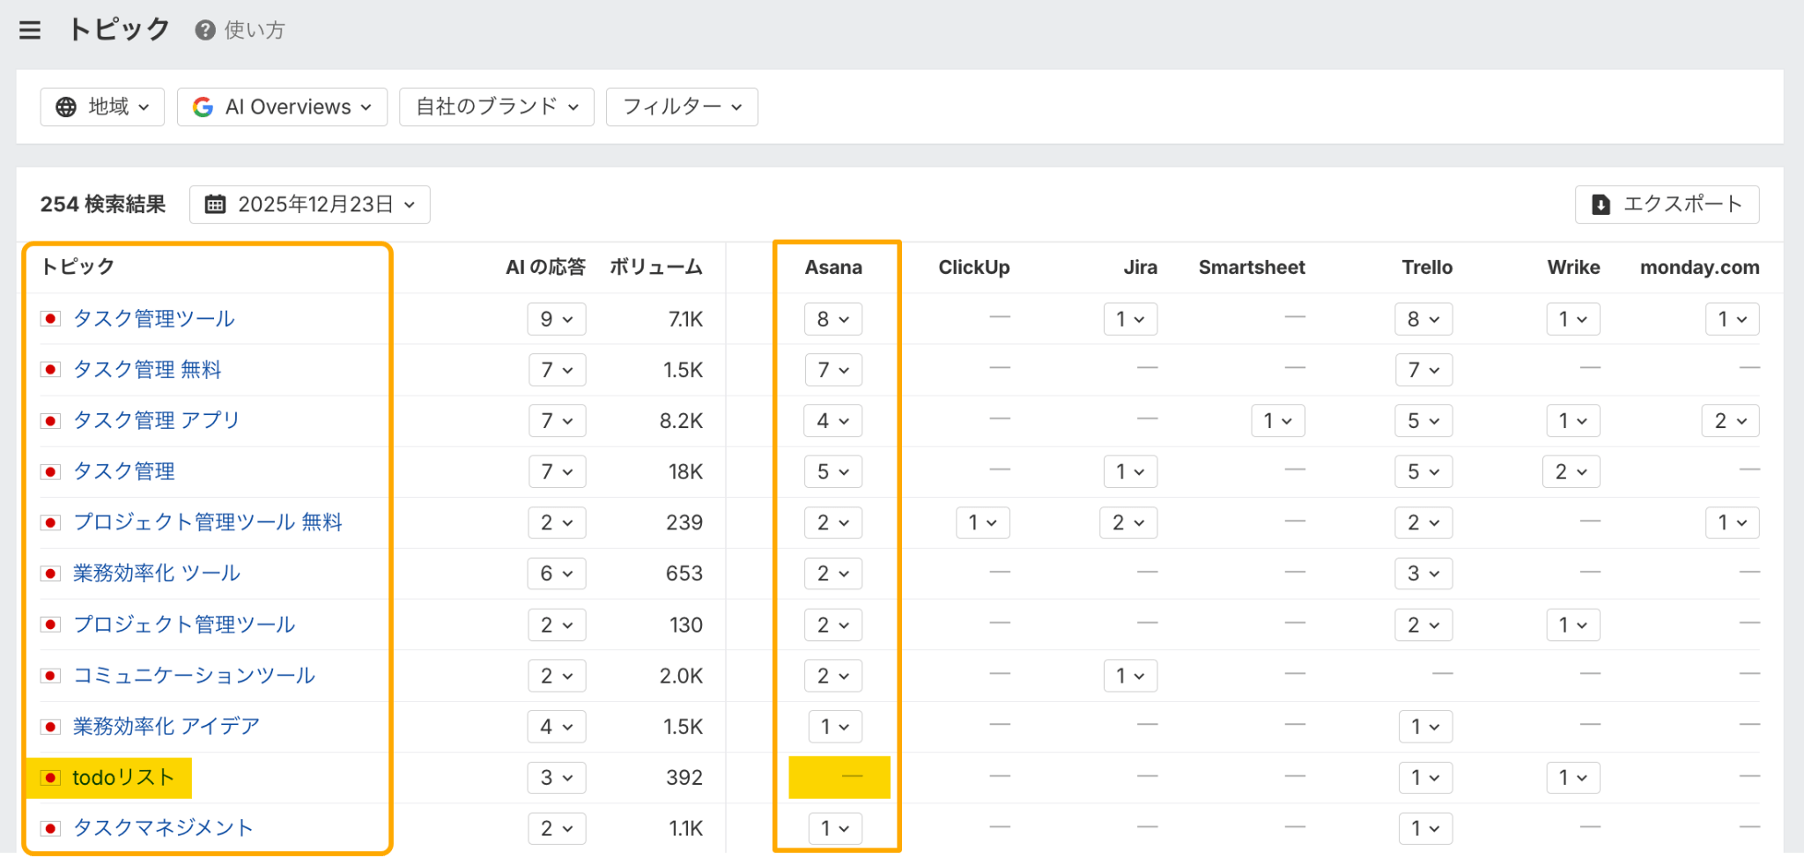This screenshot has height=858, width=1804.
Task: Click Japan flag beside todoリスト
Action: click(51, 778)
